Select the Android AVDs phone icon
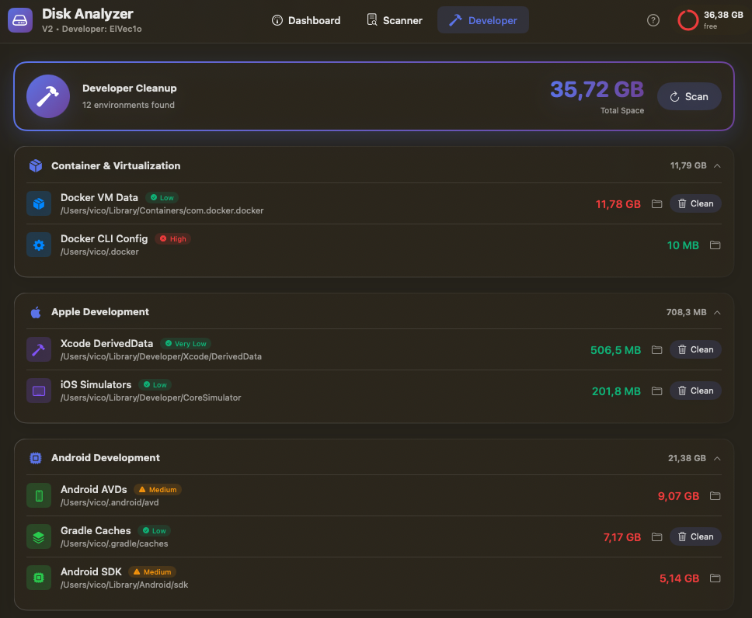The width and height of the screenshot is (752, 618). pos(38,495)
